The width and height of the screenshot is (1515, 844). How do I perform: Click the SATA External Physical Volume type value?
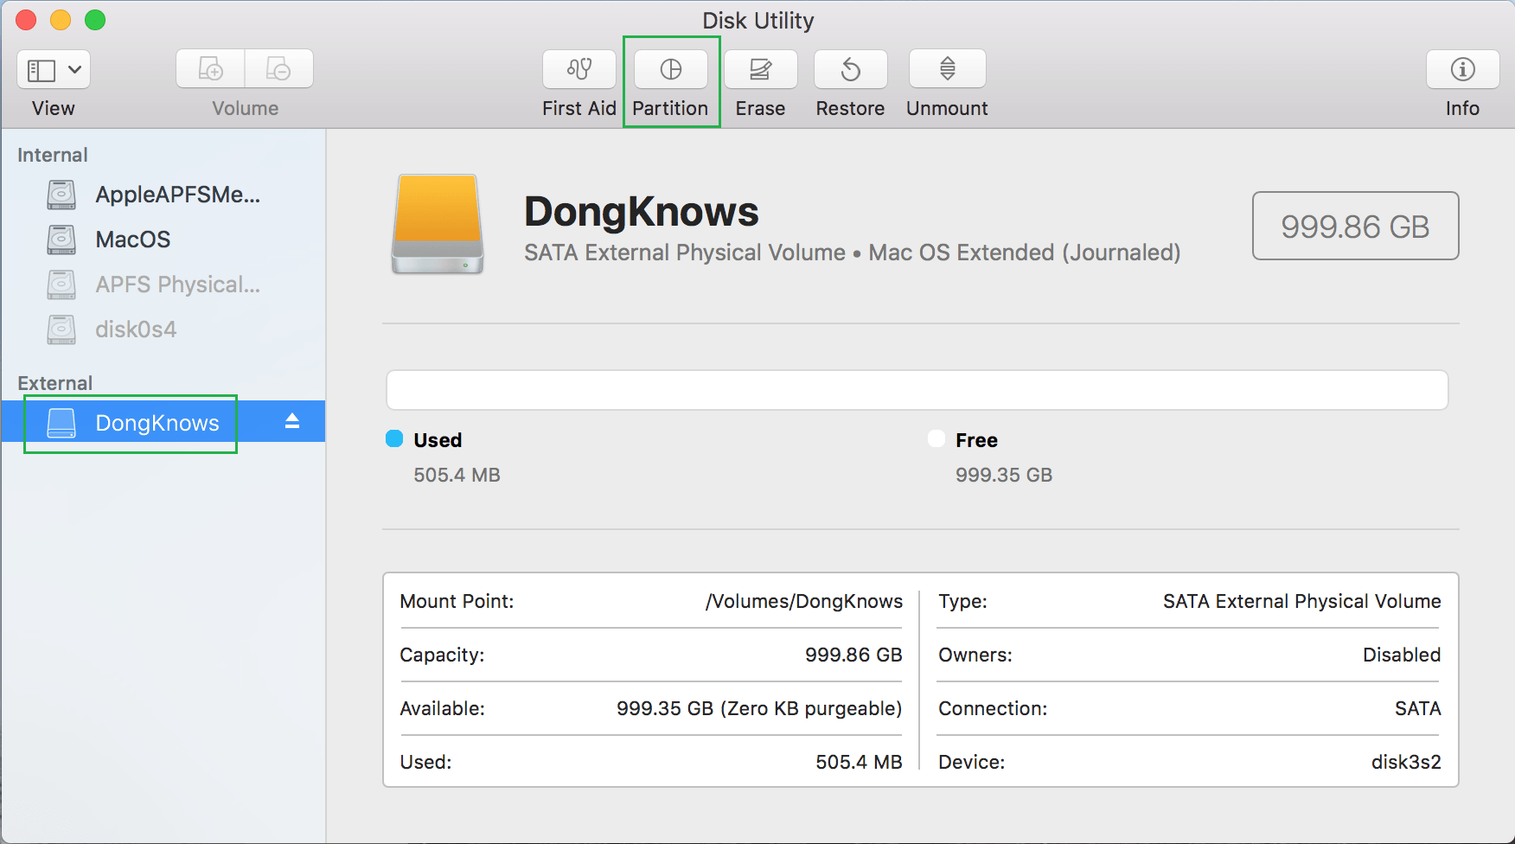click(x=1302, y=601)
